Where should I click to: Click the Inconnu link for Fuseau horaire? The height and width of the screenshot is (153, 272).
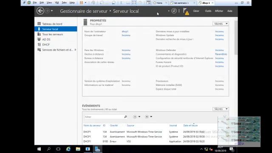(x=219, y=62)
